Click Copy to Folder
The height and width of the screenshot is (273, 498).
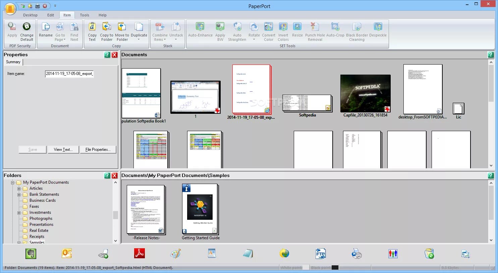click(x=107, y=32)
